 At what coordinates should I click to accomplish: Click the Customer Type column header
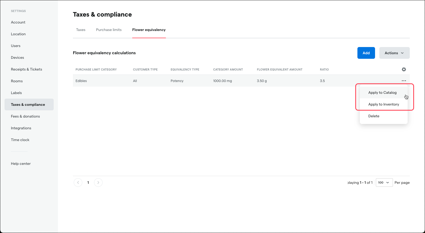pos(145,69)
